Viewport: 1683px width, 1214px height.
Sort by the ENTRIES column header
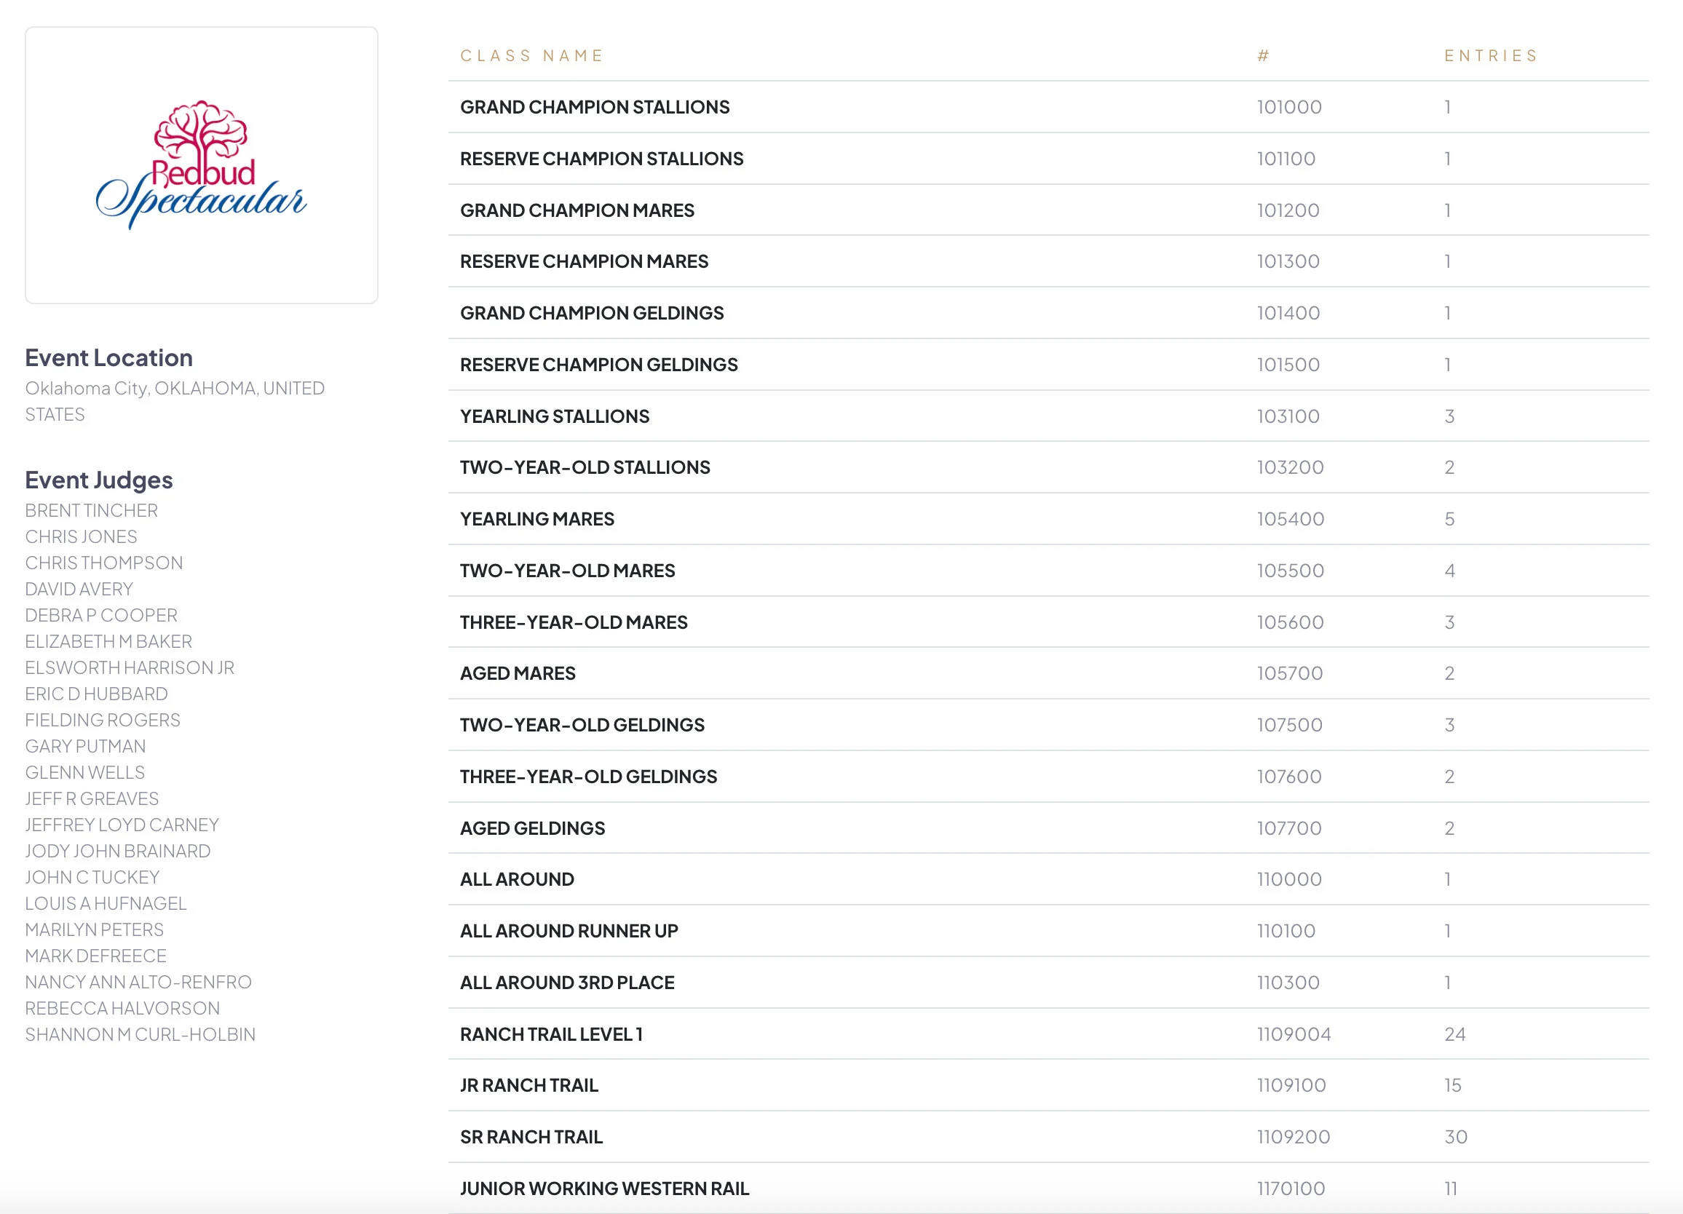[1490, 54]
